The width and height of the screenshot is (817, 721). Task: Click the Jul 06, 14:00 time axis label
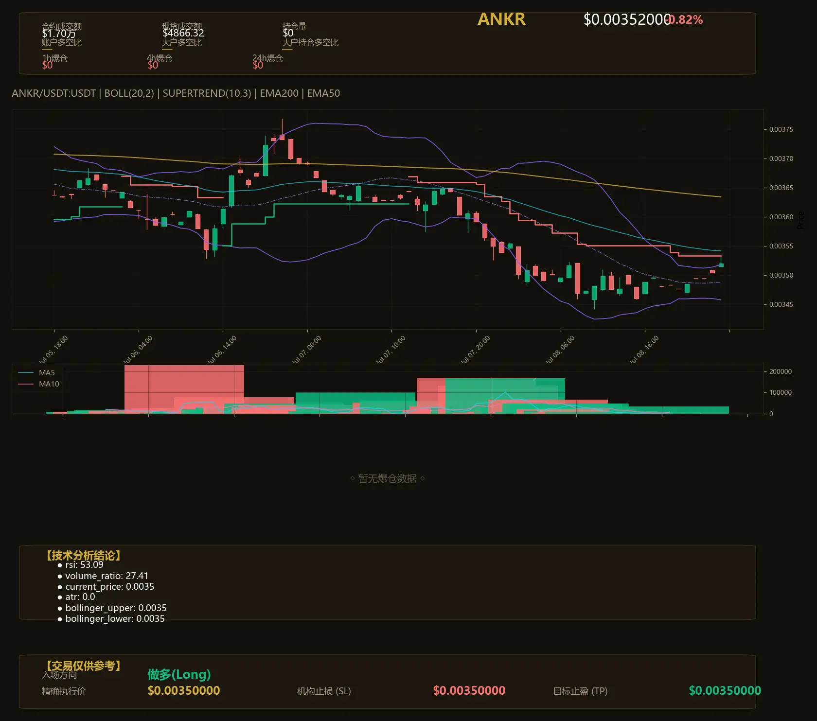(222, 350)
